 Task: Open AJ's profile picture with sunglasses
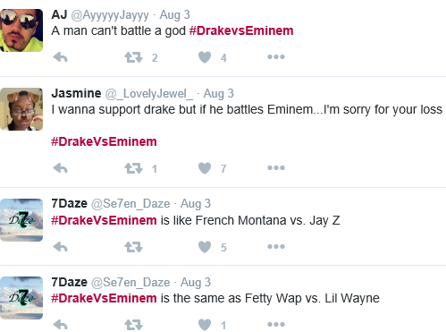pos(21,30)
